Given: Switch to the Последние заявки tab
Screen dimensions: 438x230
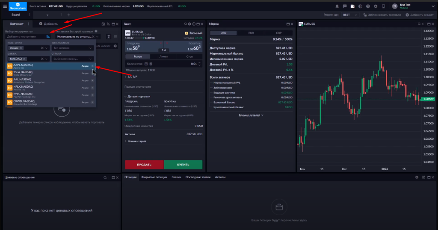Looking at the screenshot, I should coord(198,177).
